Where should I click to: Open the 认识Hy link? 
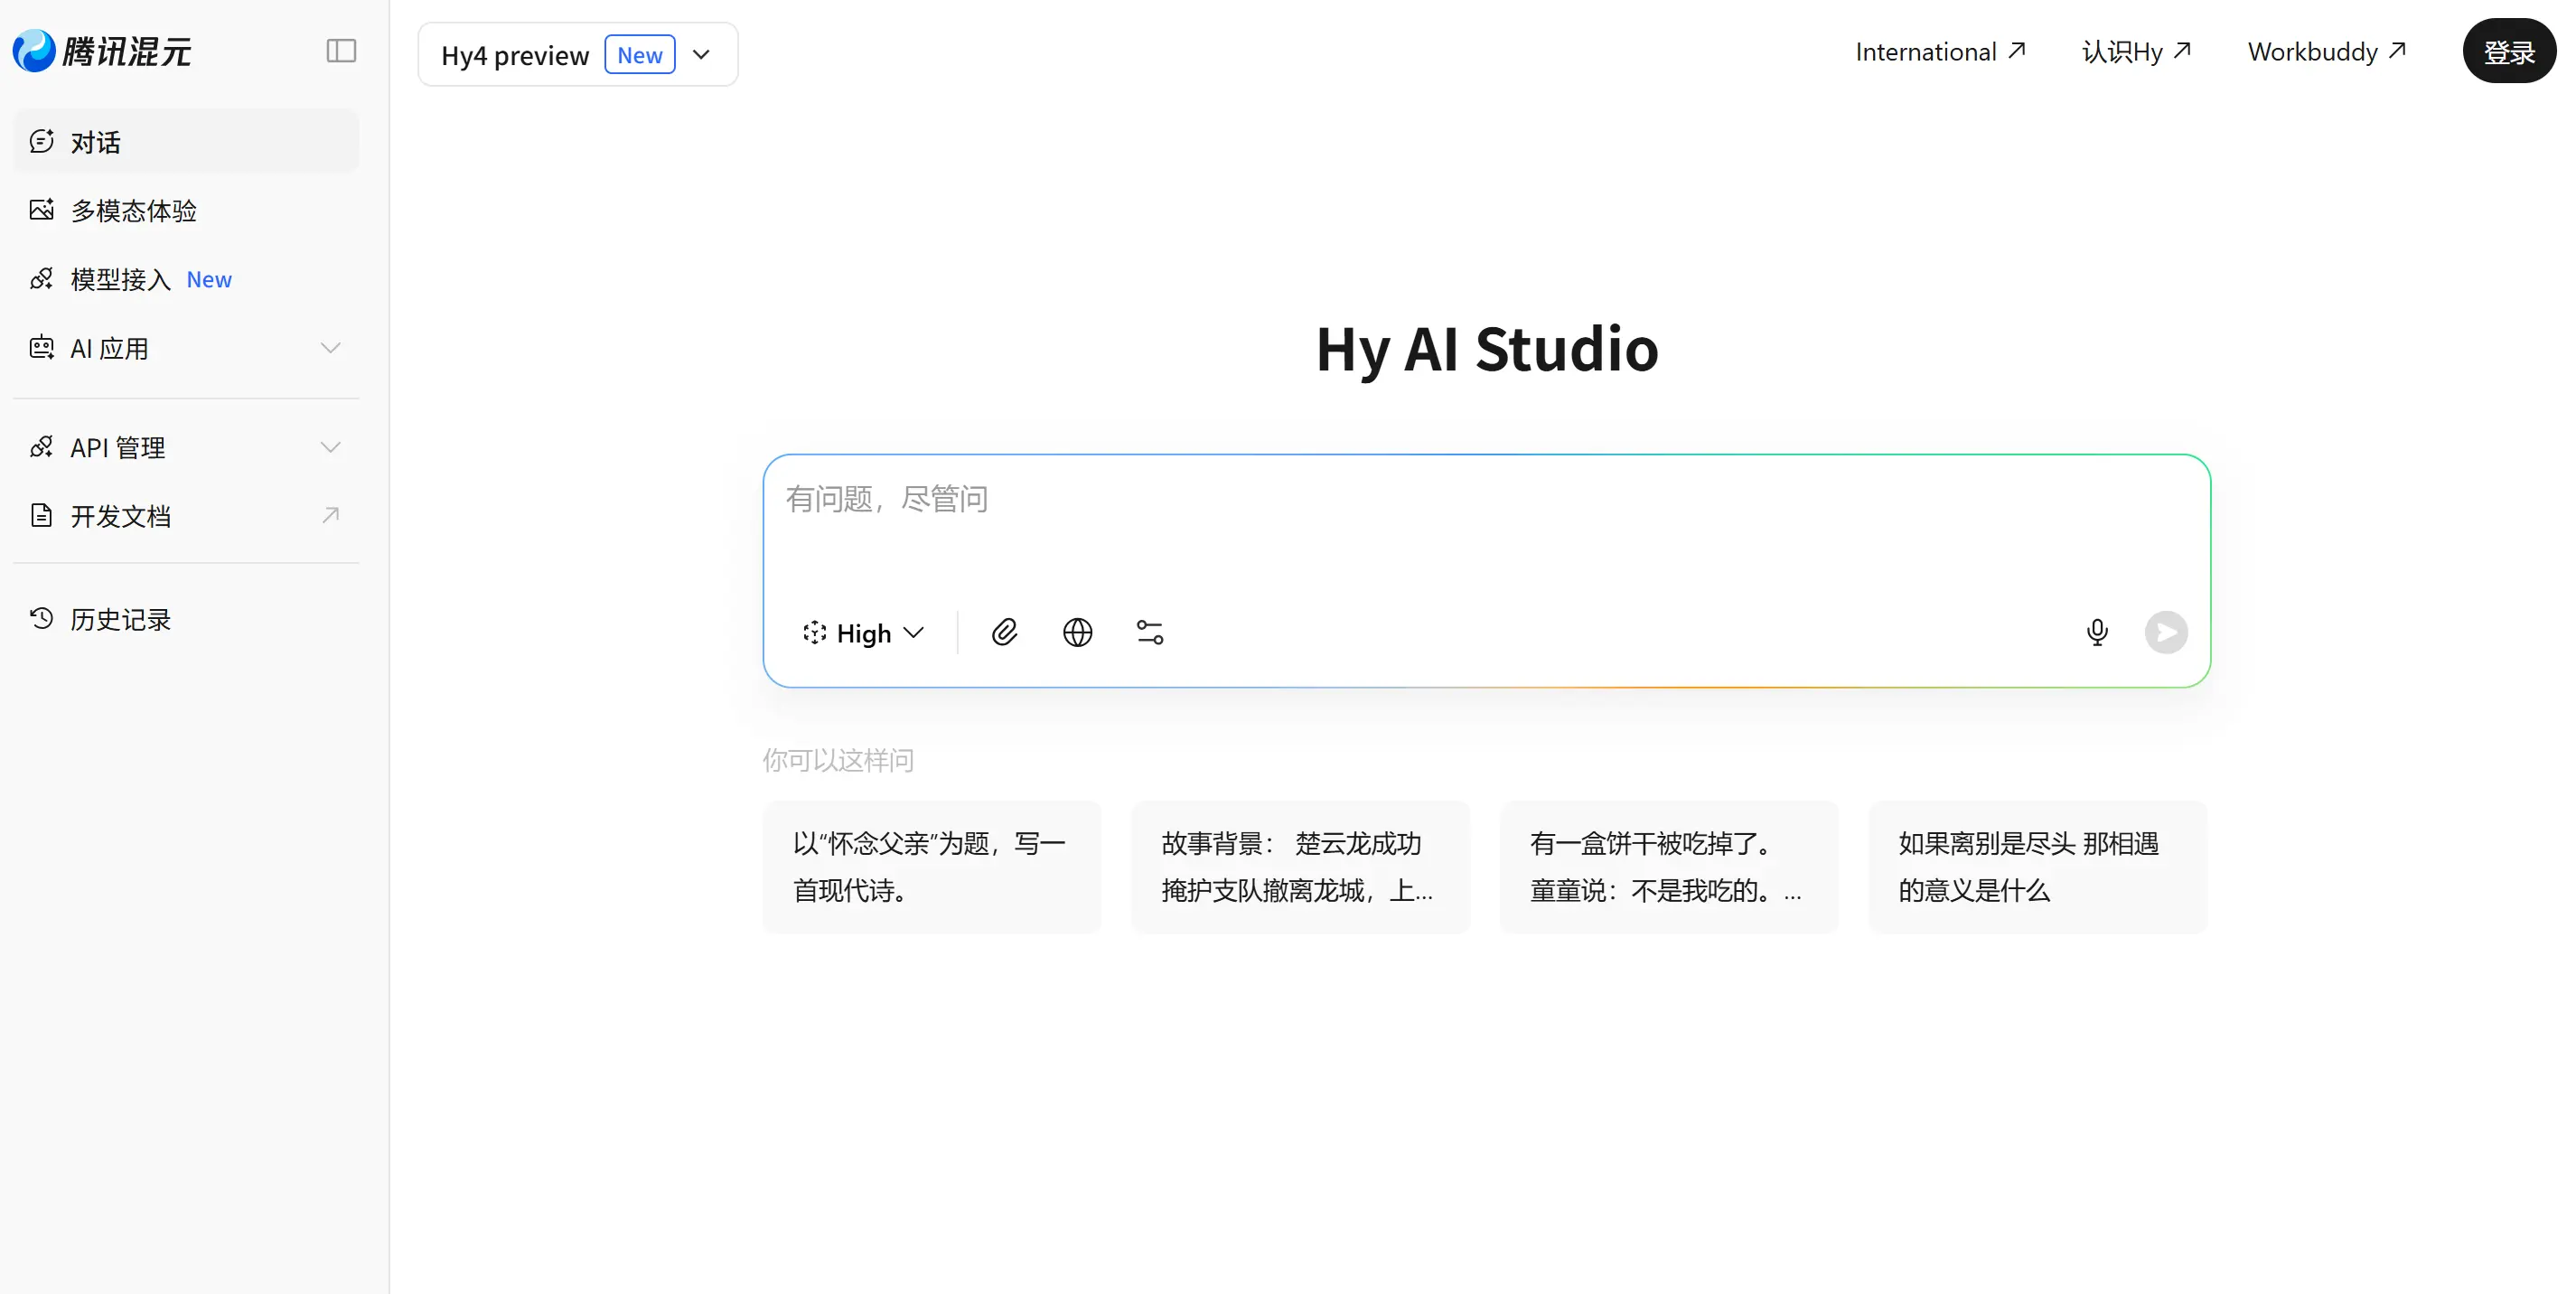[x=2136, y=51]
